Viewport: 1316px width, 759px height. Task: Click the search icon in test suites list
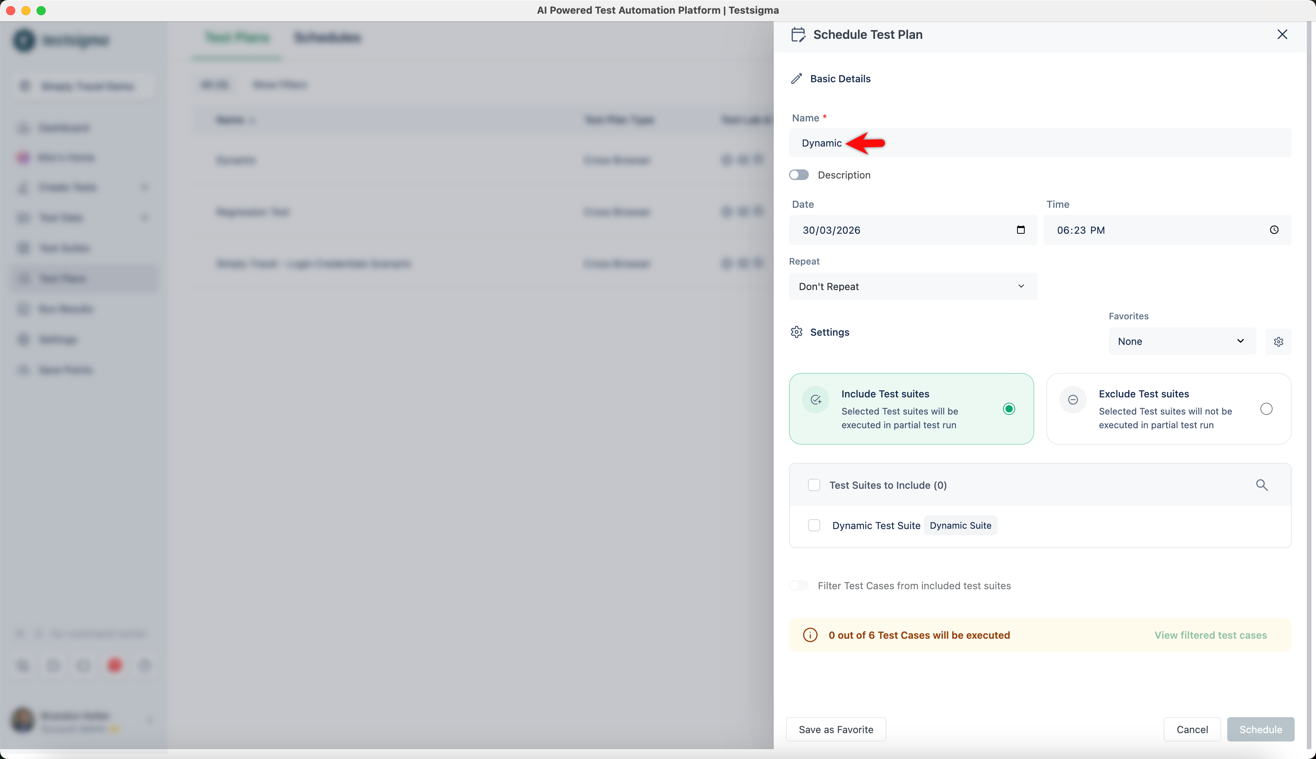[1261, 485]
